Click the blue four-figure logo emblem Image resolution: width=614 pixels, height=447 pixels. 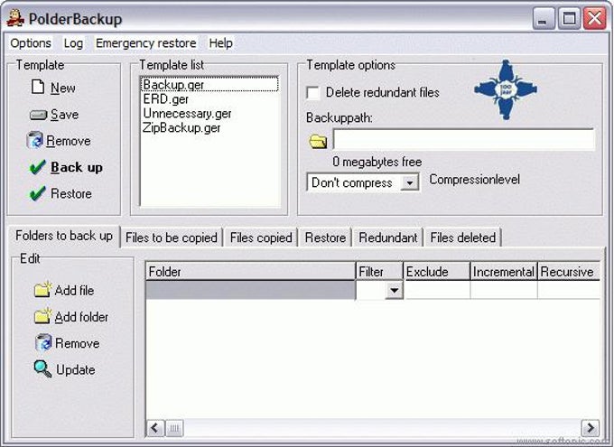click(x=506, y=89)
